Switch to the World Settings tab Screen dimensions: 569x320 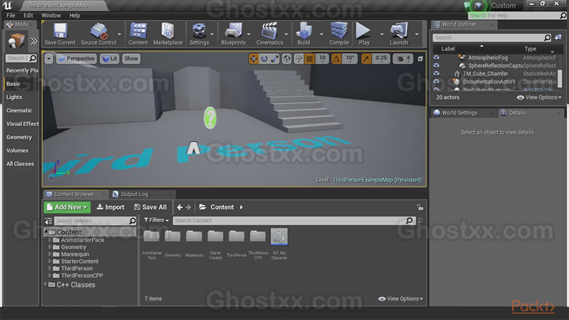pos(460,113)
